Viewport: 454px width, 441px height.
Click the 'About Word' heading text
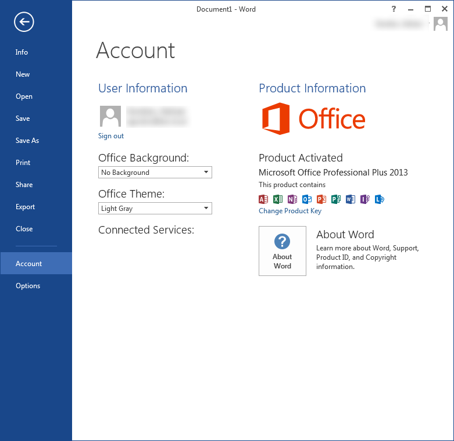click(345, 234)
